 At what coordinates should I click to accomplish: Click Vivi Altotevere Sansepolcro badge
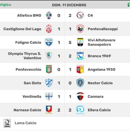80,42
